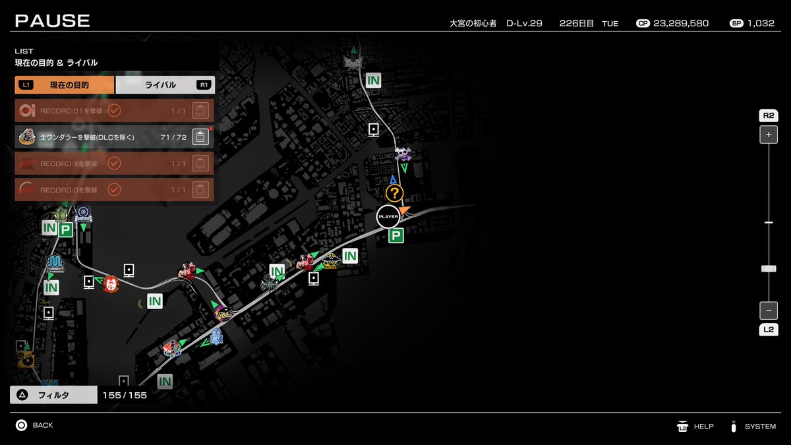
Task: Select the green P parking icon below PLAYER
Action: point(395,236)
